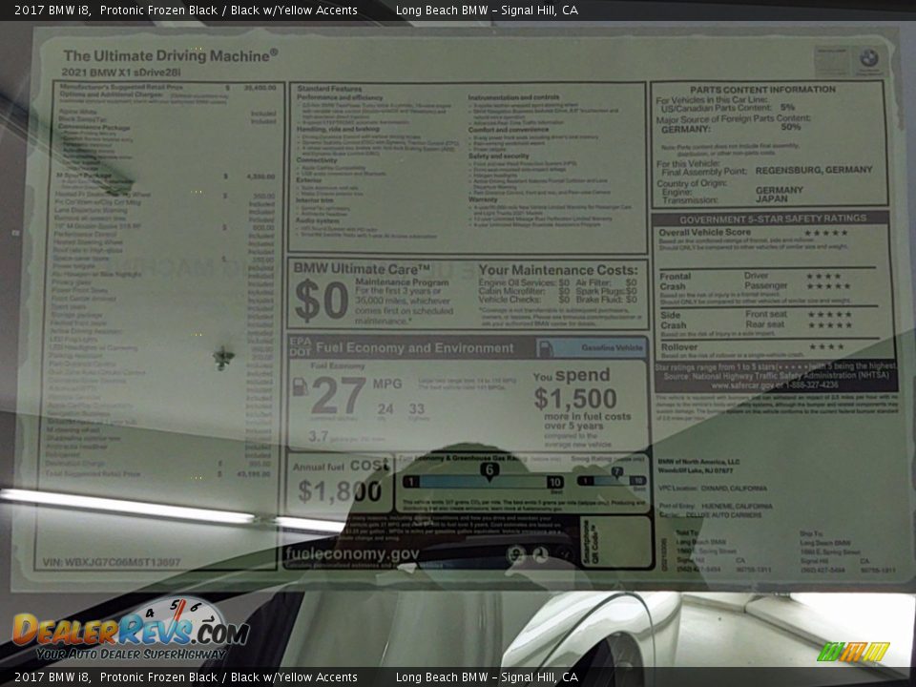Click the Your Maintenance Costs heading

(558, 270)
